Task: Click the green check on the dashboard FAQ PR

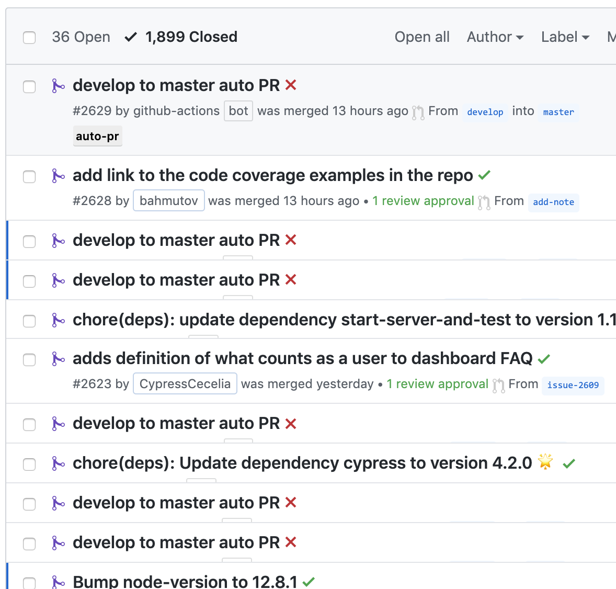Action: click(x=544, y=359)
